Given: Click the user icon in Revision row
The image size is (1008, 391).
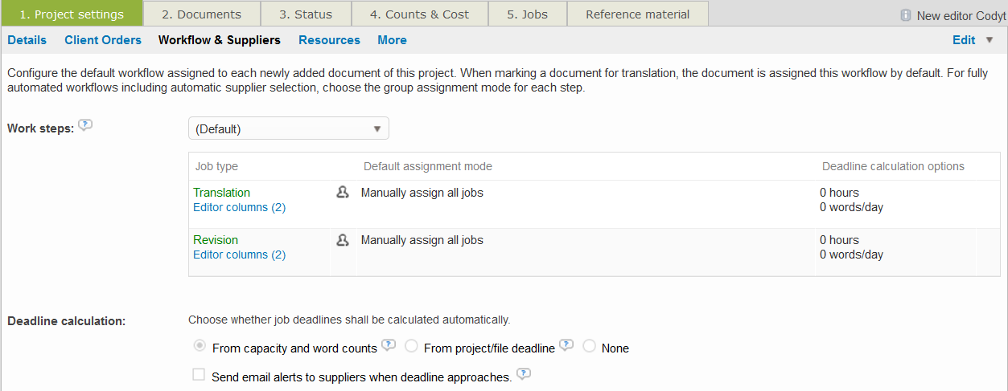Looking at the screenshot, I should [343, 240].
